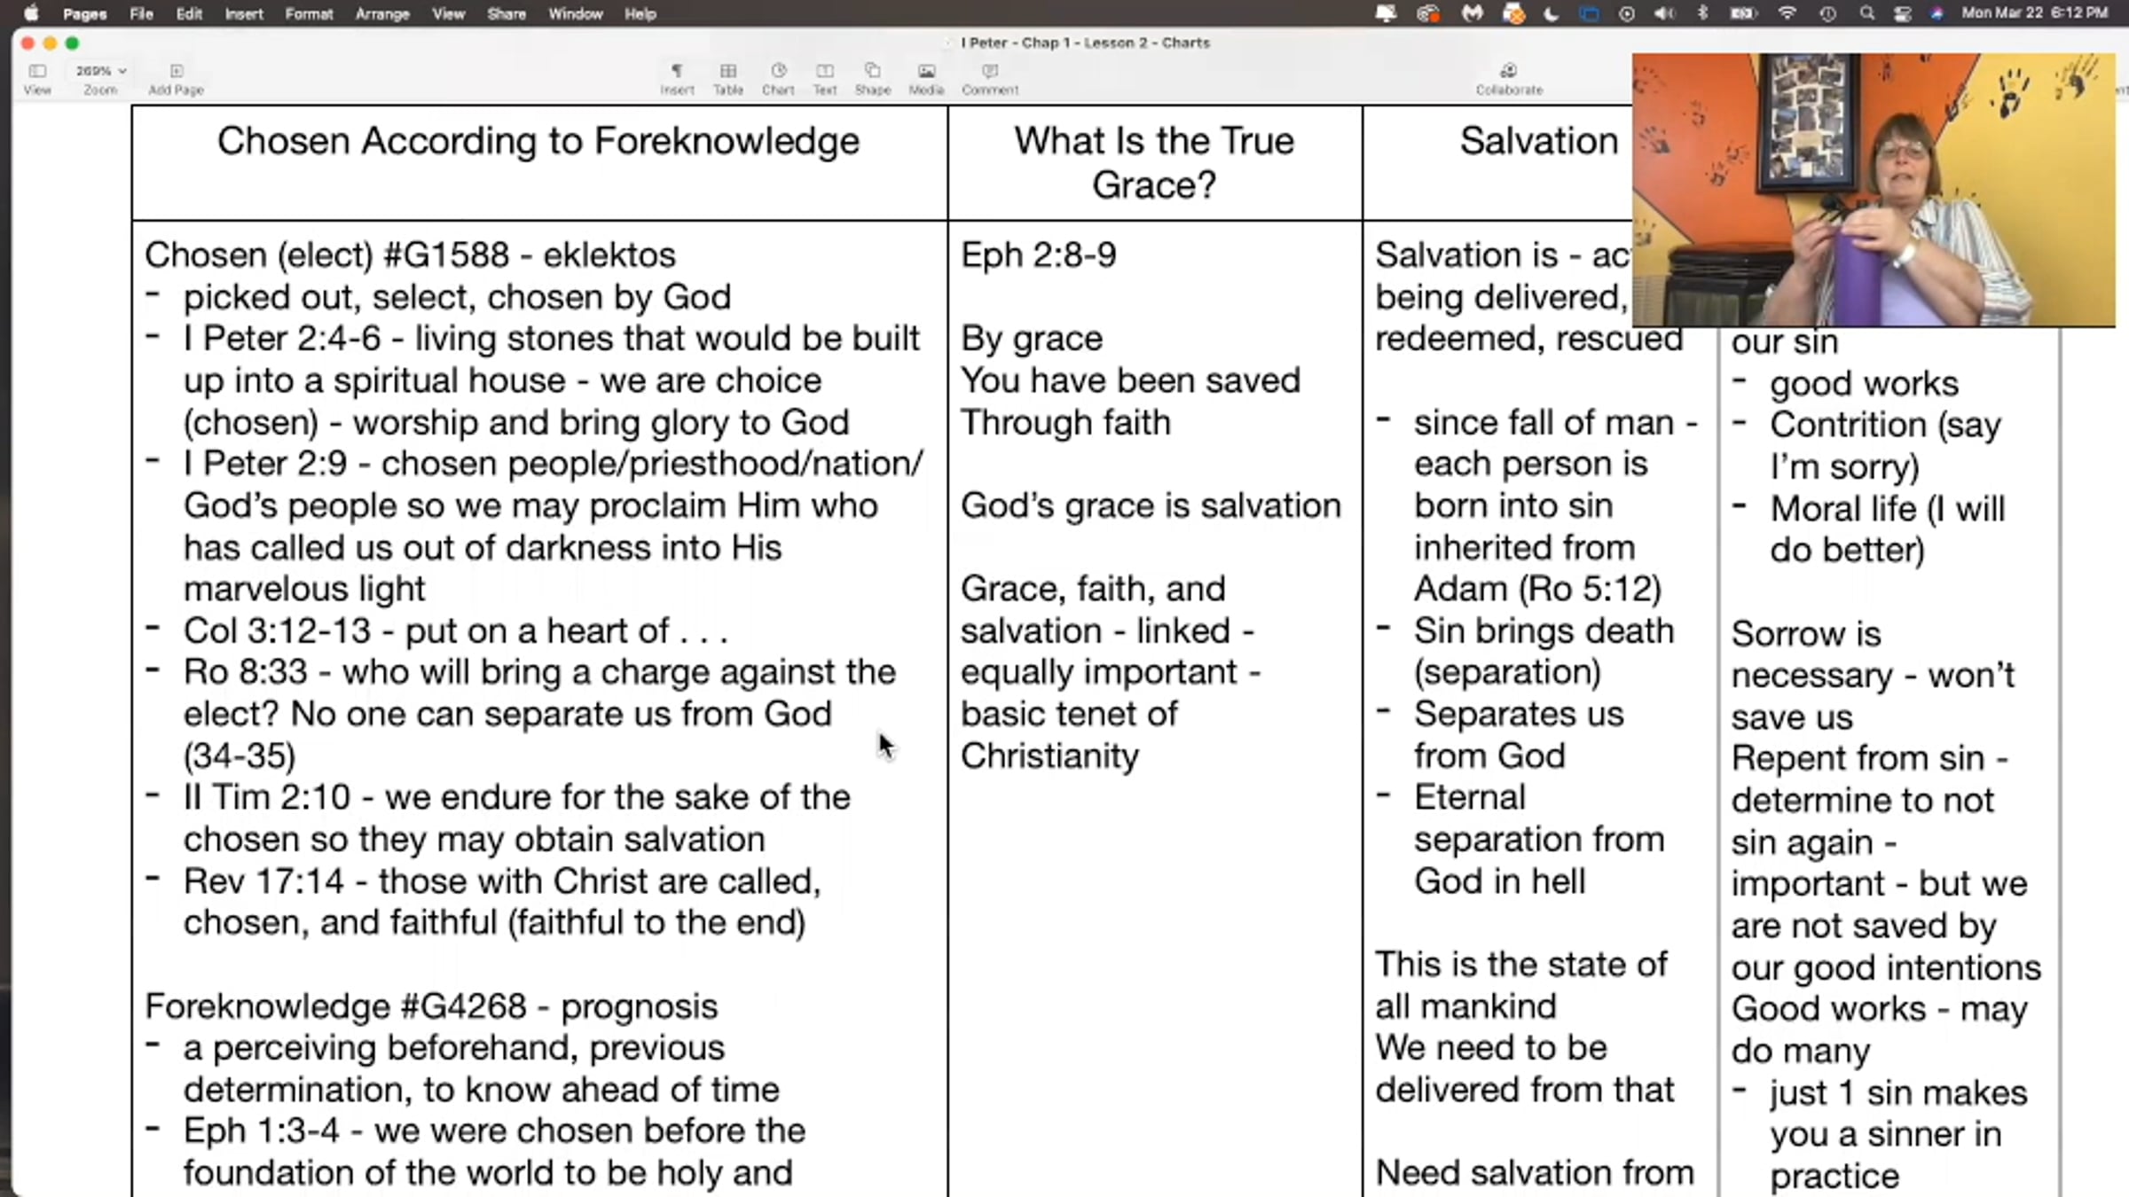This screenshot has width=2129, height=1197.
Task: Open the Share menu
Action: (x=507, y=13)
